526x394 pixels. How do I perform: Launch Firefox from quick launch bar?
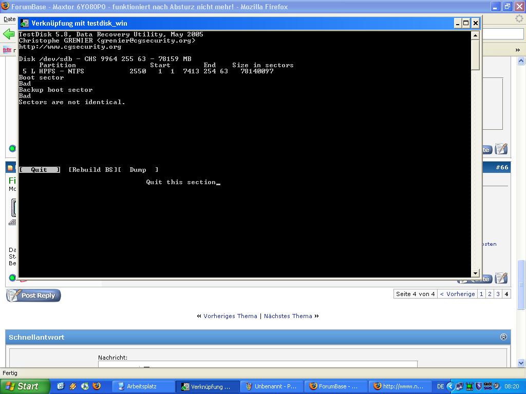(x=97, y=386)
